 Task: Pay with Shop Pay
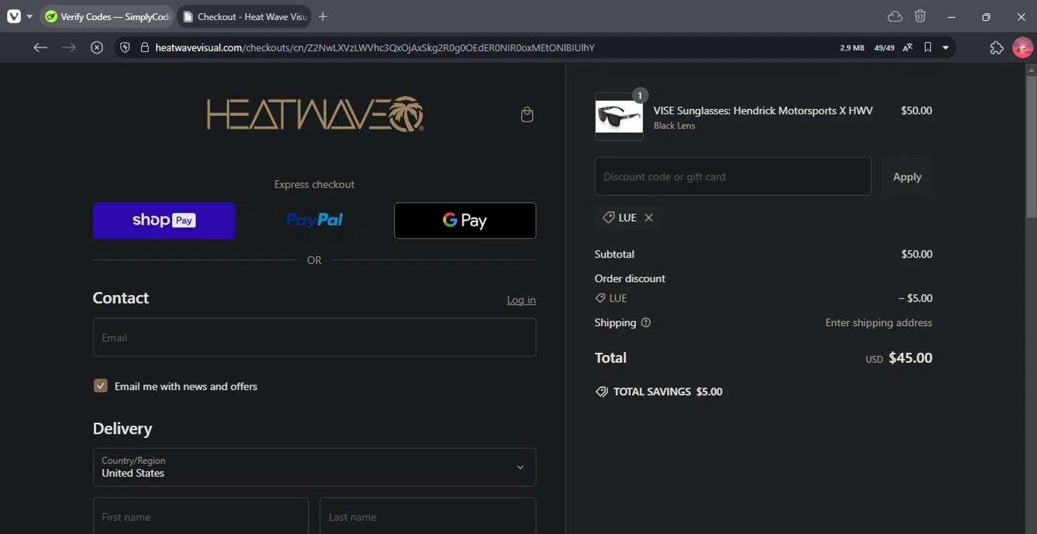164,220
